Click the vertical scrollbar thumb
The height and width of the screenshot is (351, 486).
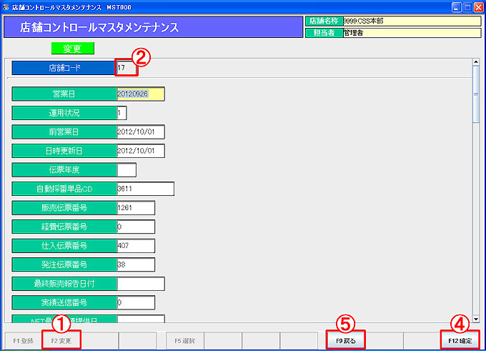476,94
